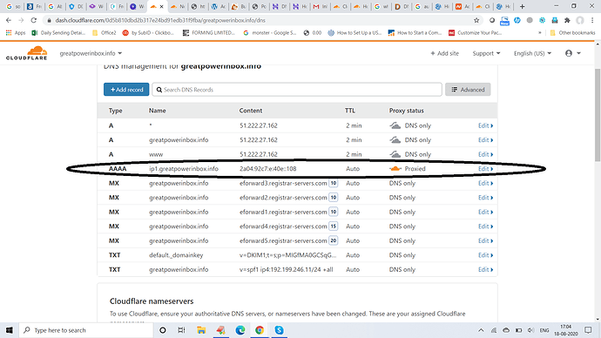
Task: Click the Advanced button
Action: pos(468,89)
